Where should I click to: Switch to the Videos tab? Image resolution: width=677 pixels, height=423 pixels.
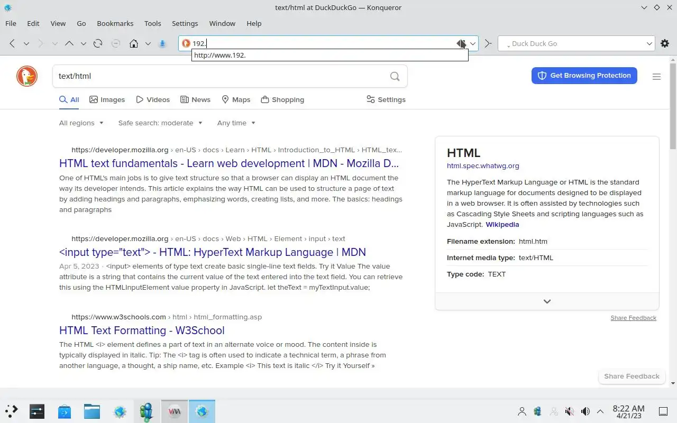153,99
